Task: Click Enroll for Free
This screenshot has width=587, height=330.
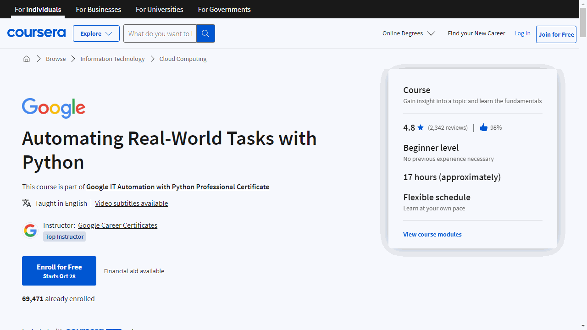Action: pos(59,270)
